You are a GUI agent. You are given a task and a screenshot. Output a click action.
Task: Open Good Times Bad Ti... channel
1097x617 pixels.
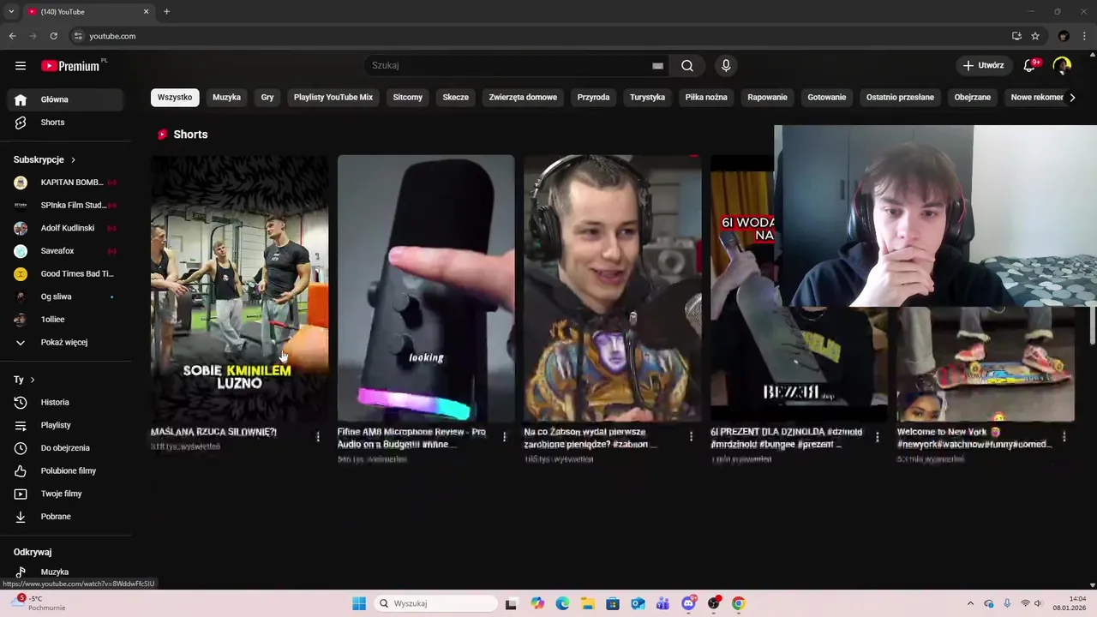(x=66, y=274)
